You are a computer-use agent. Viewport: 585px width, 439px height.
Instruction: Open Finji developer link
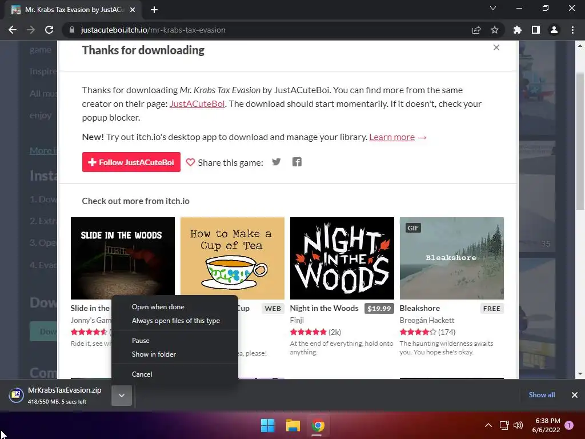[297, 320]
